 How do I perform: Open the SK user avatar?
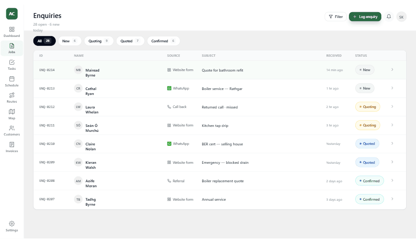(402, 17)
